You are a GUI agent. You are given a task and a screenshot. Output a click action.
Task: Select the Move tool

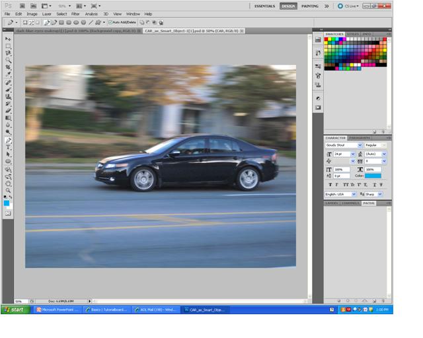[x=8, y=39]
